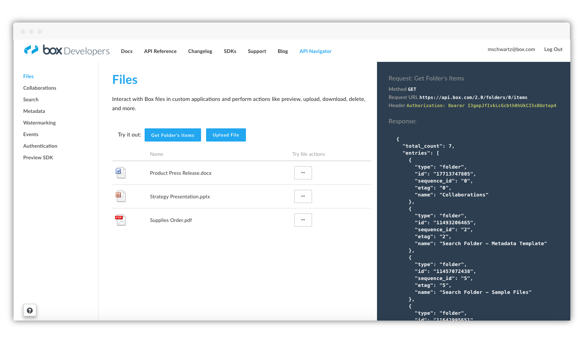
Task: Click the mschwartz@box.com account link
Action: (x=511, y=49)
